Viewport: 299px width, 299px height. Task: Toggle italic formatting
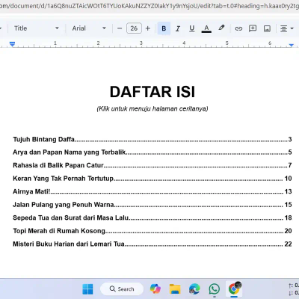tap(178, 28)
